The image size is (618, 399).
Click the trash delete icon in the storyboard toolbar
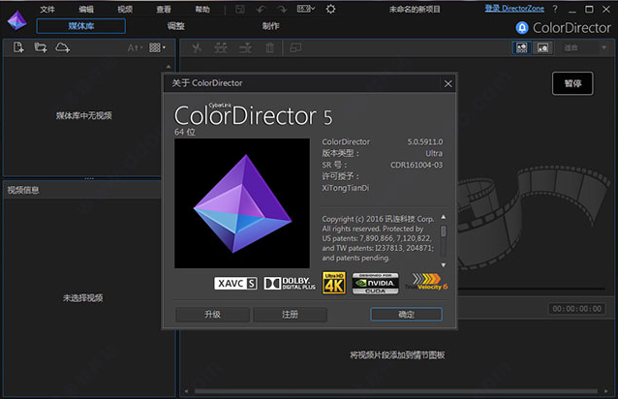pos(269,48)
